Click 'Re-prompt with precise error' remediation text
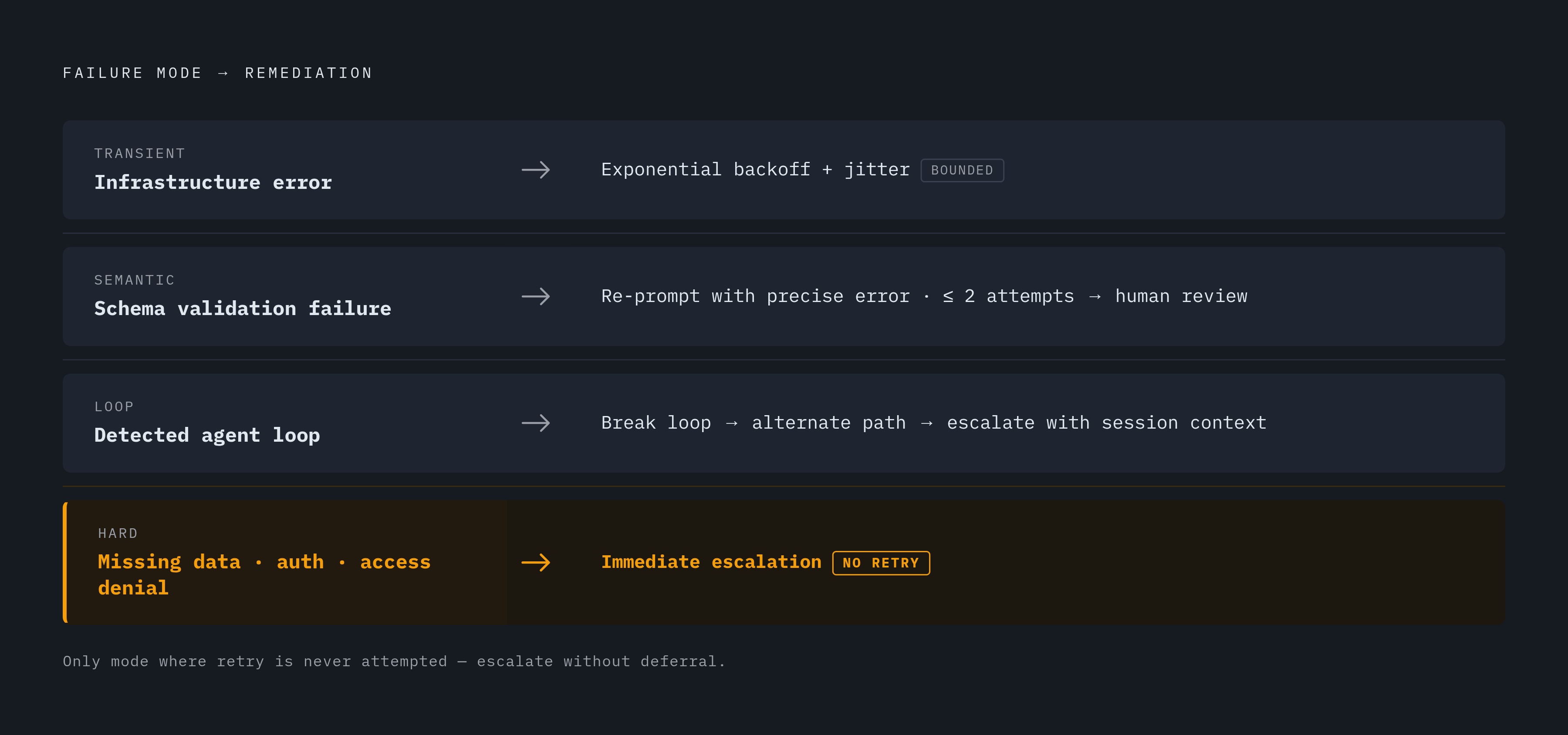 click(x=755, y=296)
